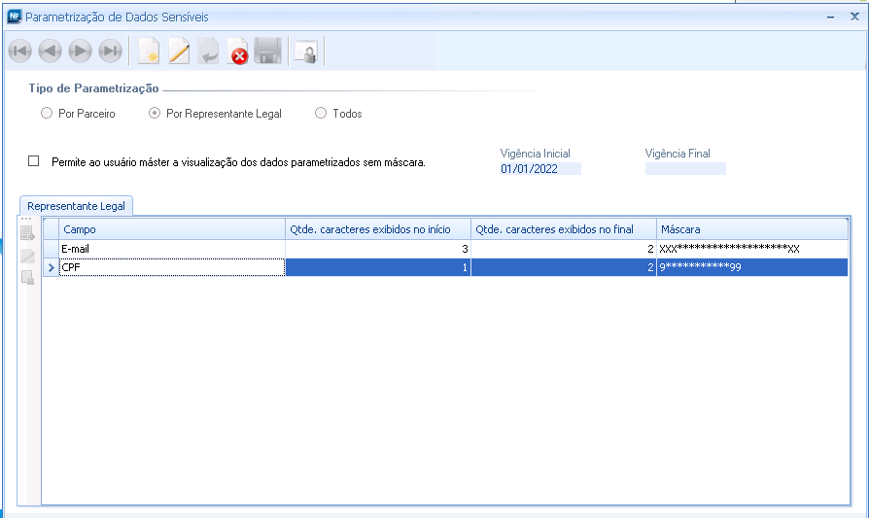869x518 pixels.
Task: Select the Por Parceiro option
Action: pos(47,113)
